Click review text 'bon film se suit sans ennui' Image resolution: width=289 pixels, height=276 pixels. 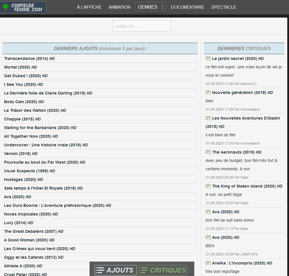[x=229, y=220]
